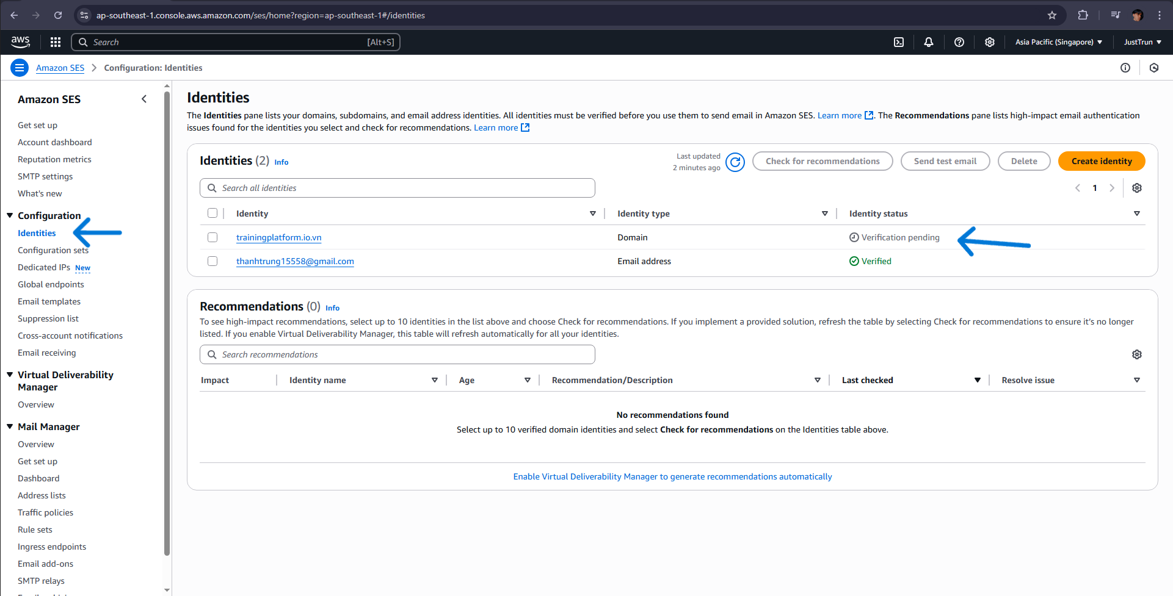Open Dedicated IPs in sidebar

[44, 267]
